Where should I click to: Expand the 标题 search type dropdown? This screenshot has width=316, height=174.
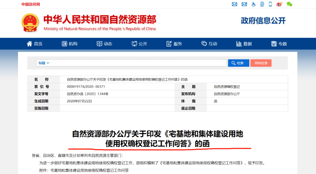coord(44,63)
